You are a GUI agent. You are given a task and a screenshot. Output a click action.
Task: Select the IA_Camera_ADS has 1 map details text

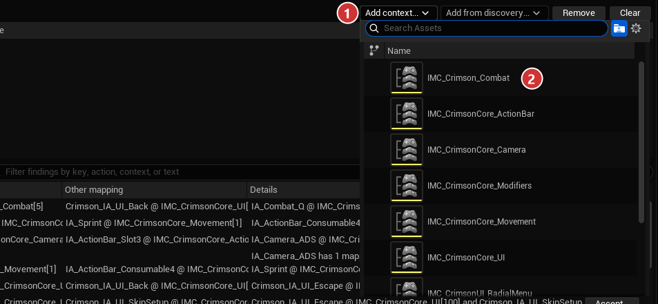coord(304,256)
